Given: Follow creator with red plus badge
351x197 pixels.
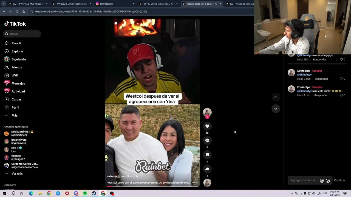Looking at the screenshot, I should 207,117.
